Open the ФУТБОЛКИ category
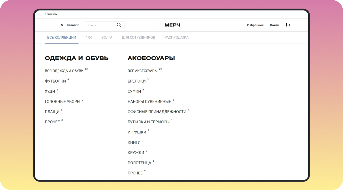Image resolution: width=343 pixels, height=190 pixels. click(x=55, y=81)
